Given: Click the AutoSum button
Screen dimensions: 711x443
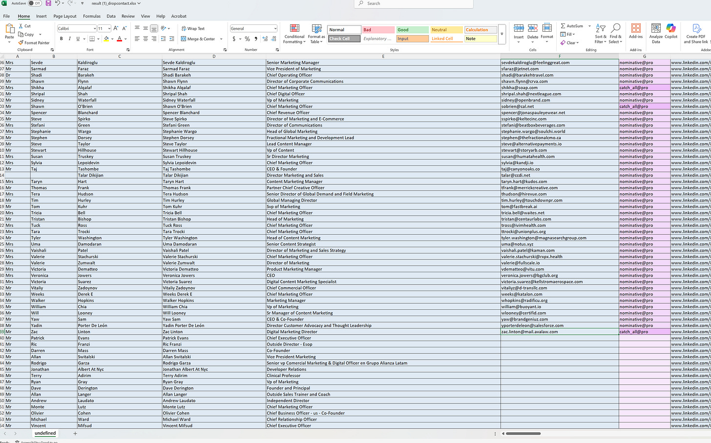Looking at the screenshot, I should (x=572, y=26).
